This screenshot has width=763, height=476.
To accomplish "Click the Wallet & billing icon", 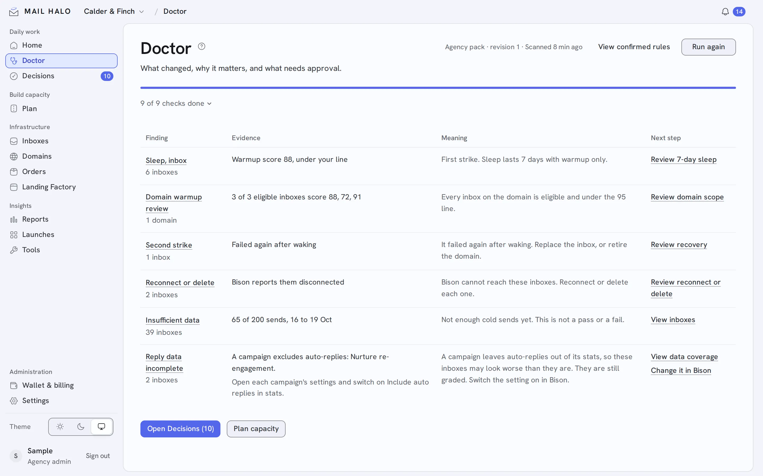I will 14,385.
